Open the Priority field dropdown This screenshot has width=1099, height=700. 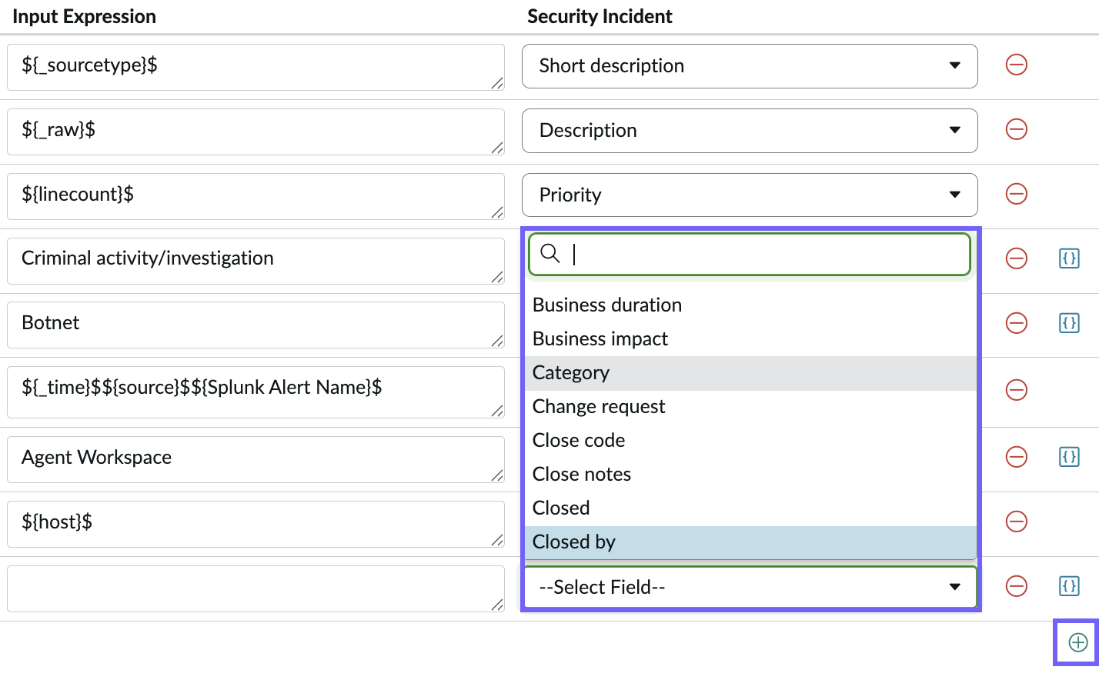tap(750, 195)
